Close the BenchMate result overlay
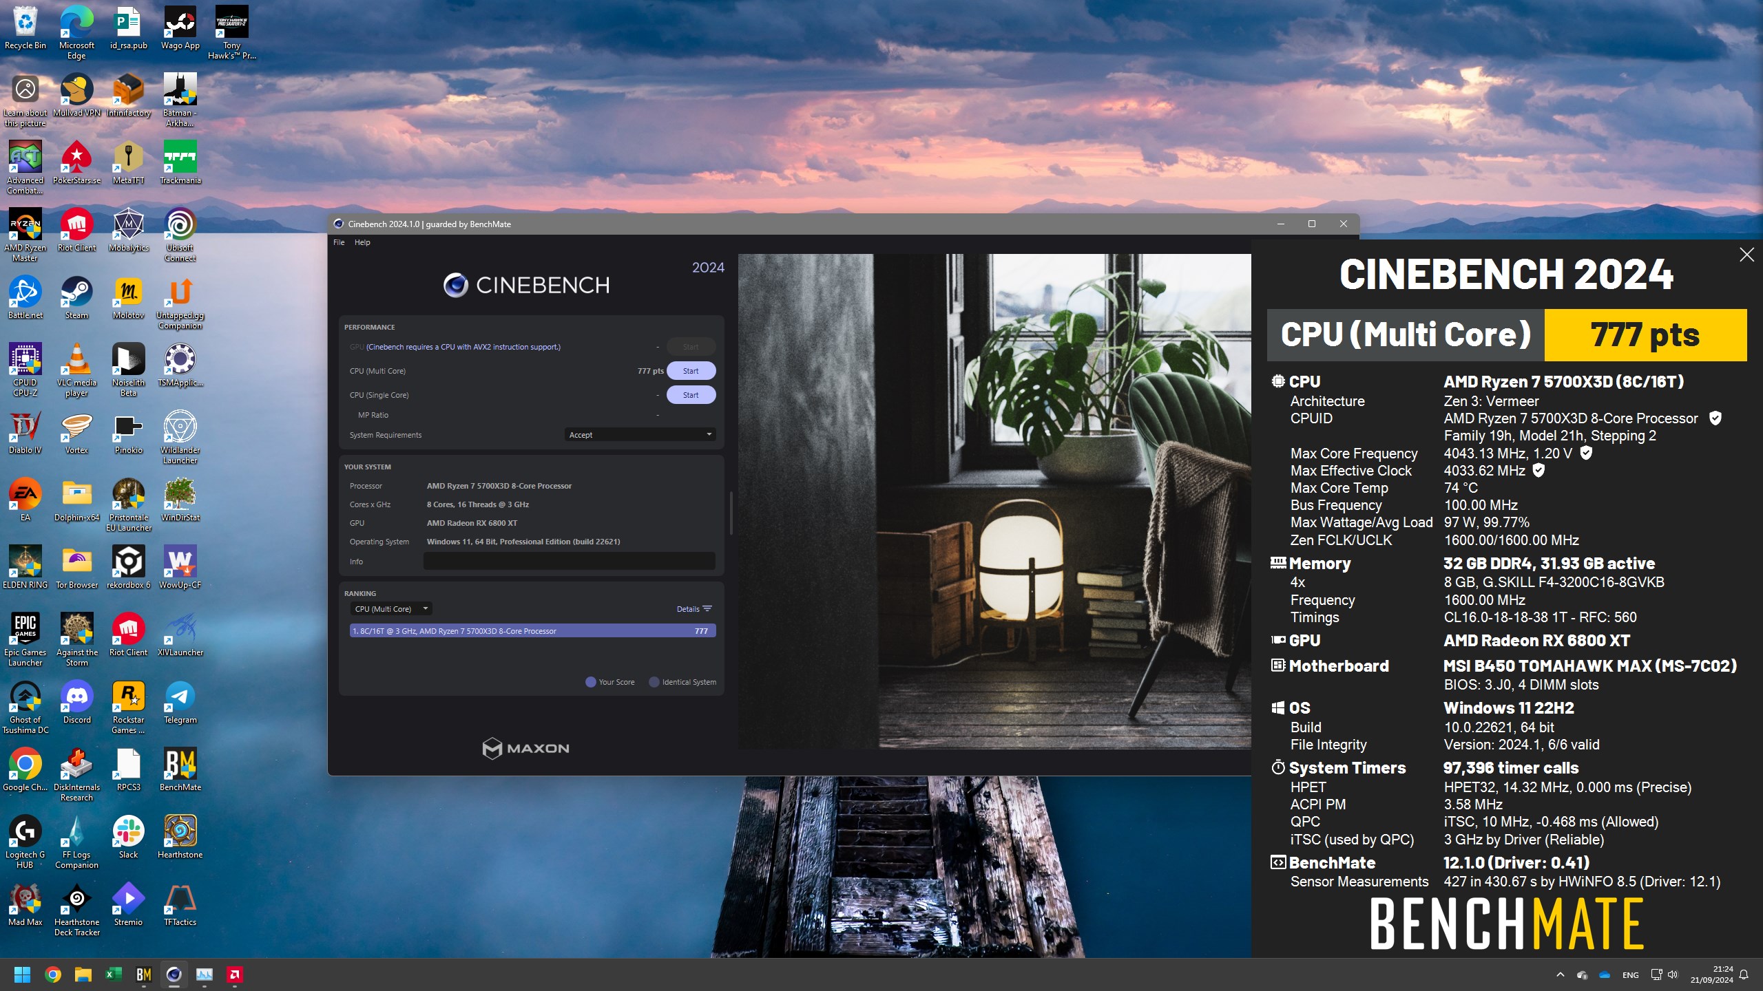1763x991 pixels. (x=1746, y=255)
